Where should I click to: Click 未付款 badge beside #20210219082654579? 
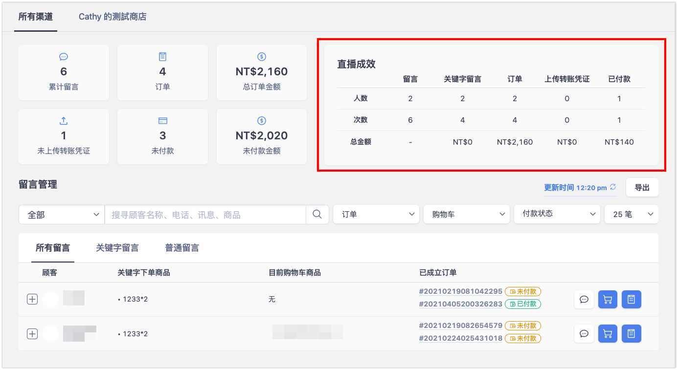coord(523,326)
